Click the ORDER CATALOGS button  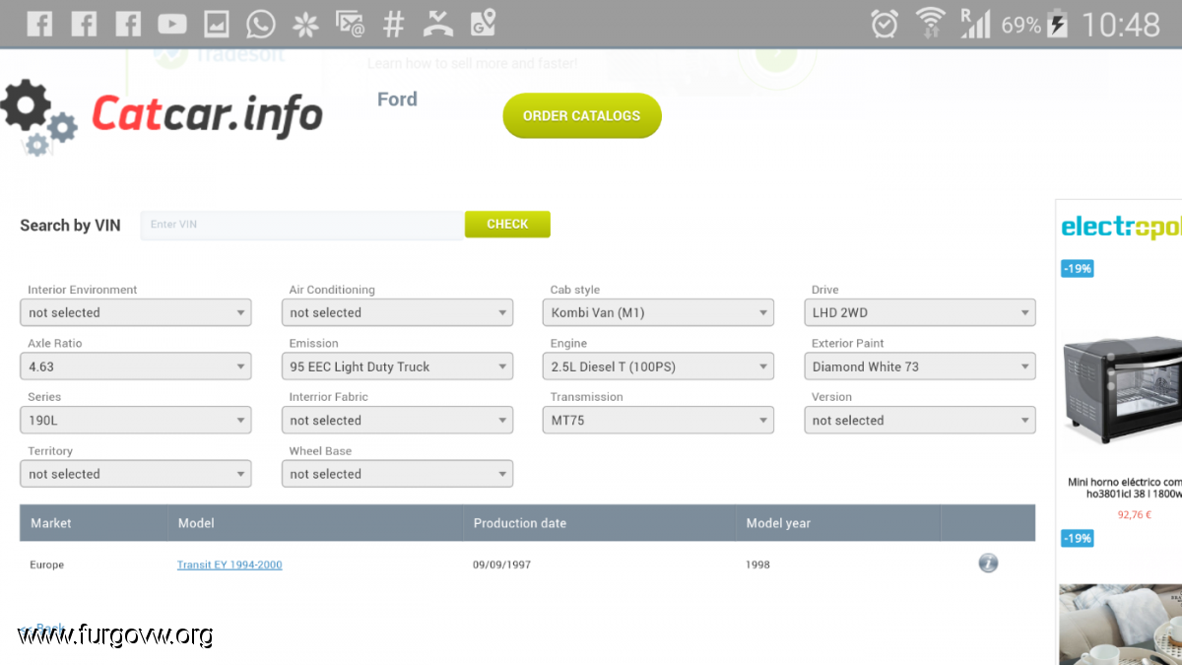coord(582,115)
